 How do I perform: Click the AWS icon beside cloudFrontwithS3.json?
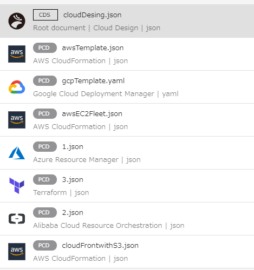(17, 252)
